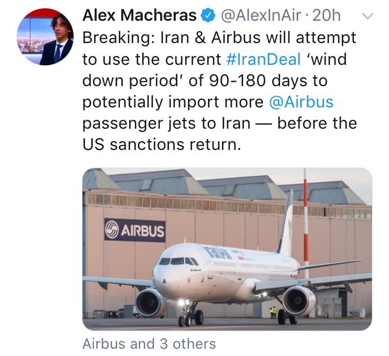Viewport: 389px width, 356px height.
Task: Click the Airbus logo sign on the hangar
Action: click(x=135, y=230)
